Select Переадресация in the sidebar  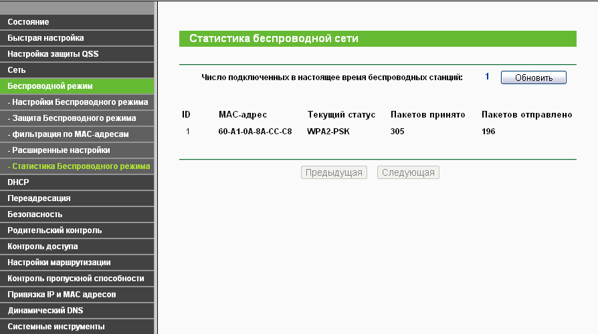tap(77, 198)
